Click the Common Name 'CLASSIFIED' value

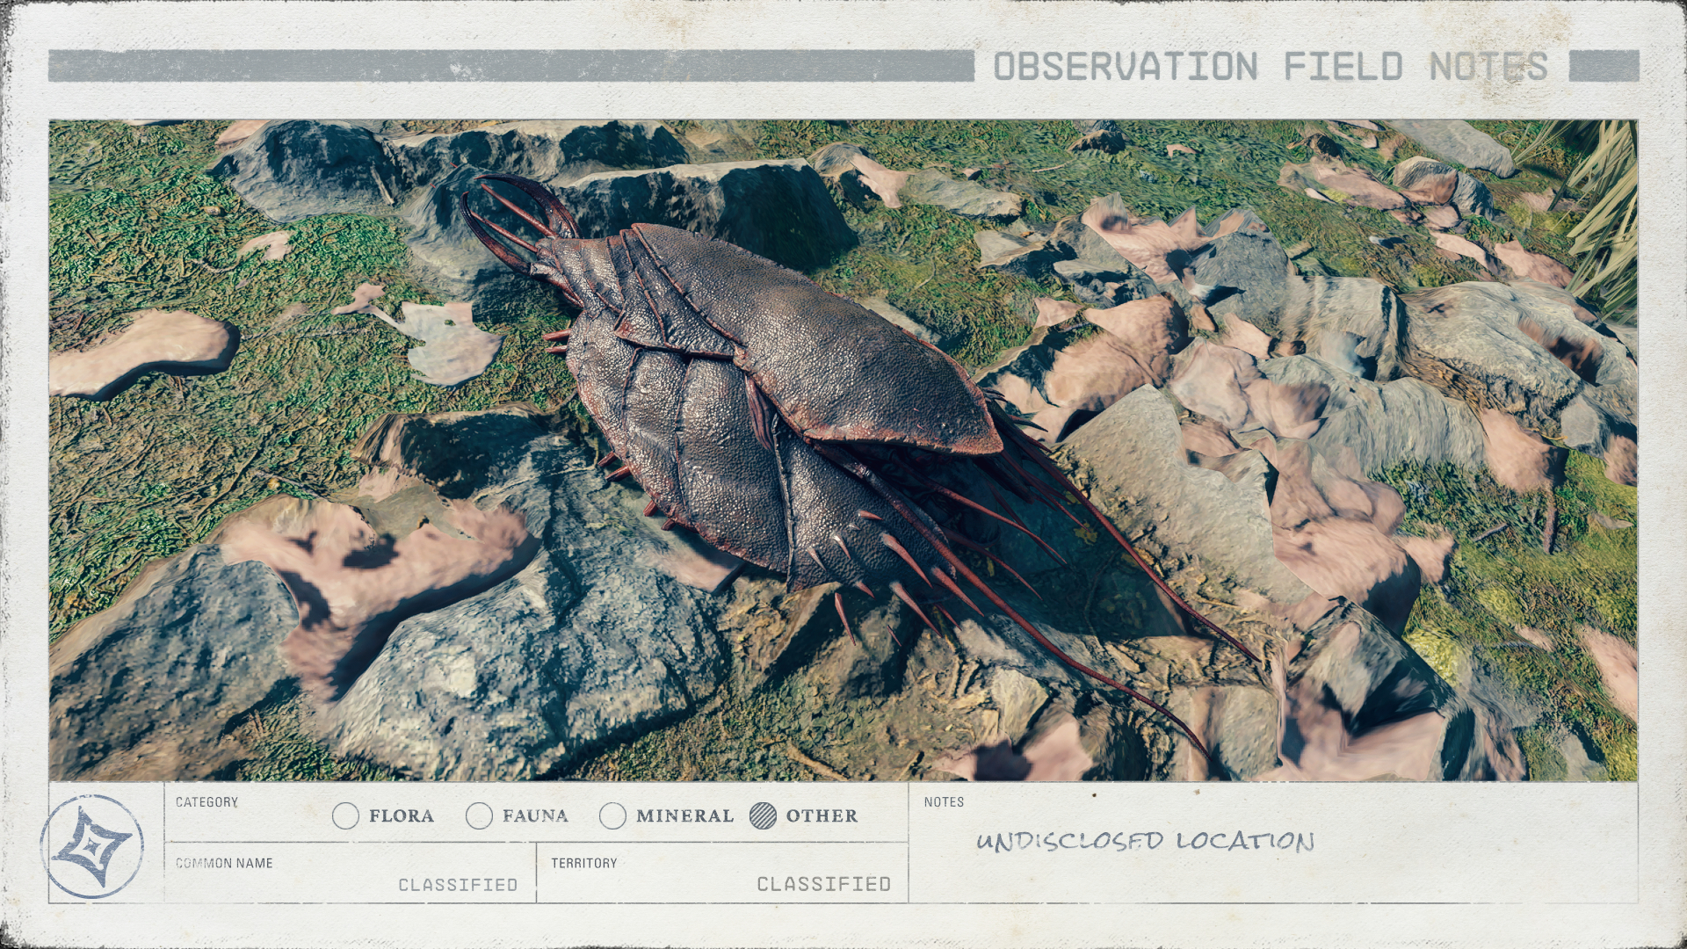458,885
